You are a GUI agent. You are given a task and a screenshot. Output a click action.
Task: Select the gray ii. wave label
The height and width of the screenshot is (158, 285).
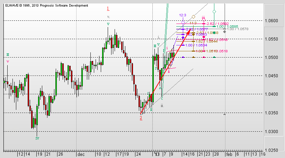(x=162, y=106)
